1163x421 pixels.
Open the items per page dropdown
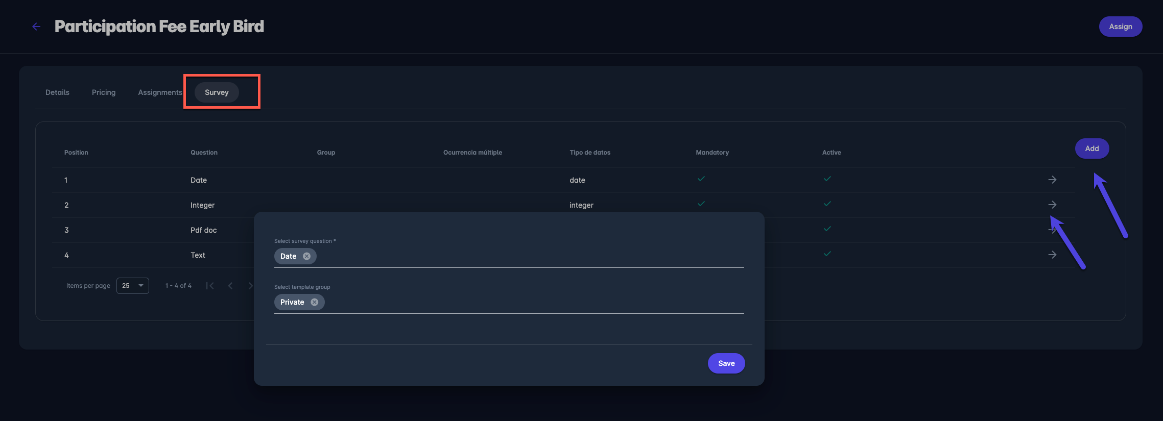(x=133, y=286)
